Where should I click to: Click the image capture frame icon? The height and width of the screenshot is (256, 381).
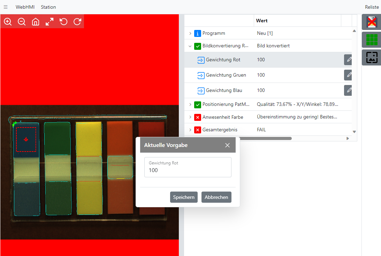[x=372, y=57]
